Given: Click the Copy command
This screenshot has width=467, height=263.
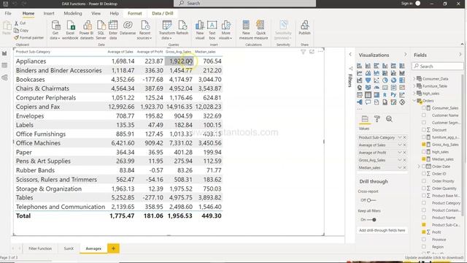Looking at the screenshot, I should pos(21,31).
